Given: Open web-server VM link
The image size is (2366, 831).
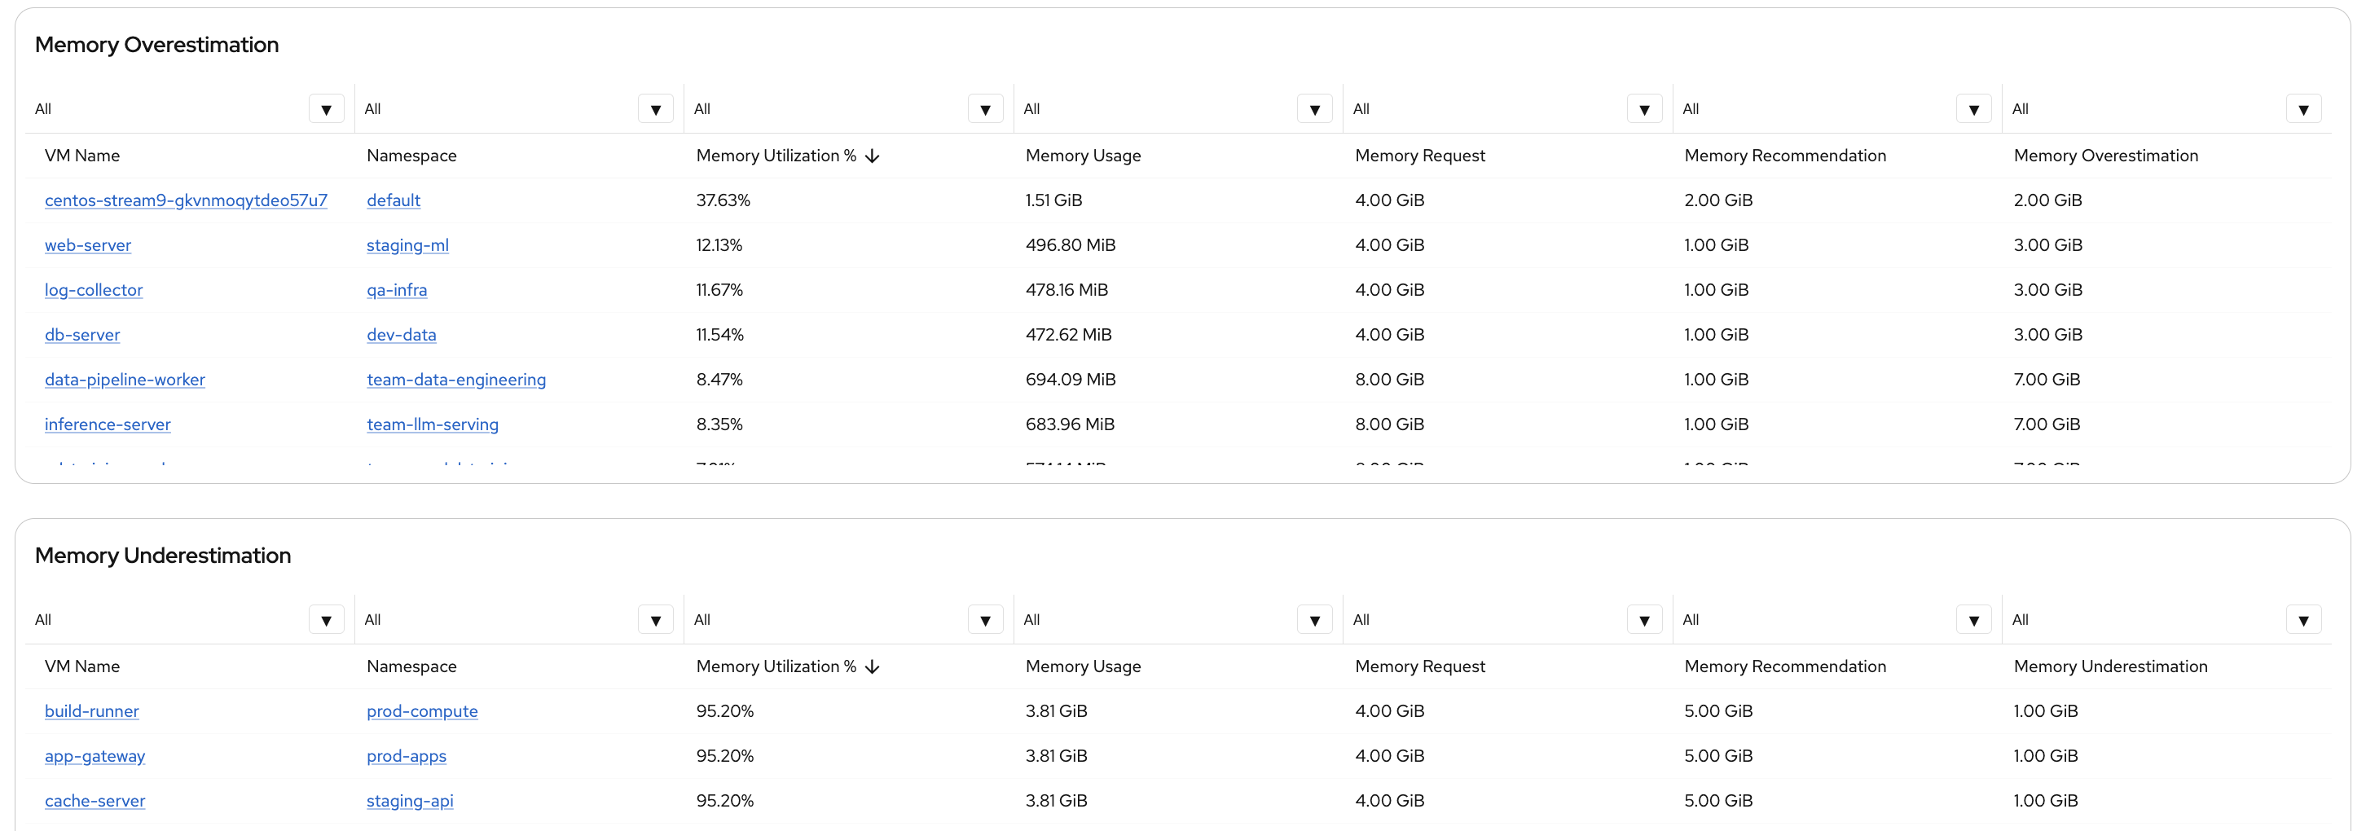Looking at the screenshot, I should (88, 245).
